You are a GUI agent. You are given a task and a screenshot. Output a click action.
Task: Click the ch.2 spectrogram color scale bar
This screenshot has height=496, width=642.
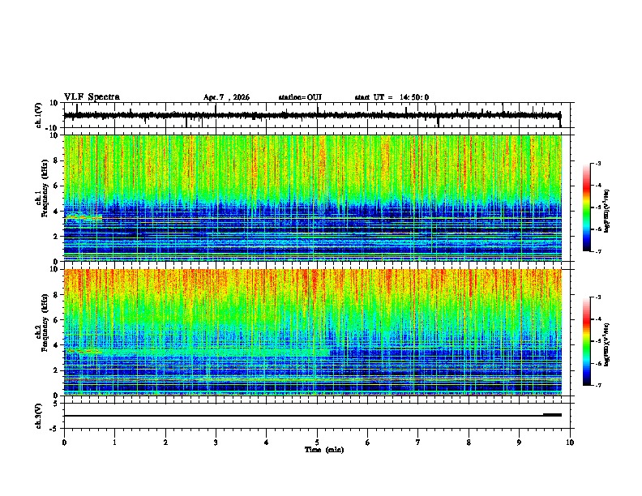pos(587,341)
